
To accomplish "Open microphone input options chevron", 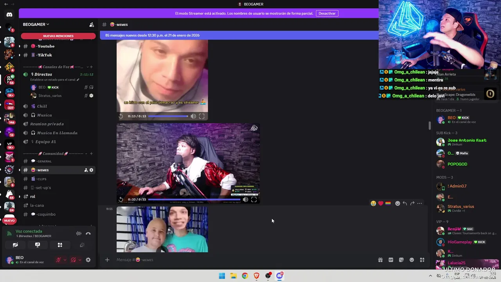I will pos(65,260).
